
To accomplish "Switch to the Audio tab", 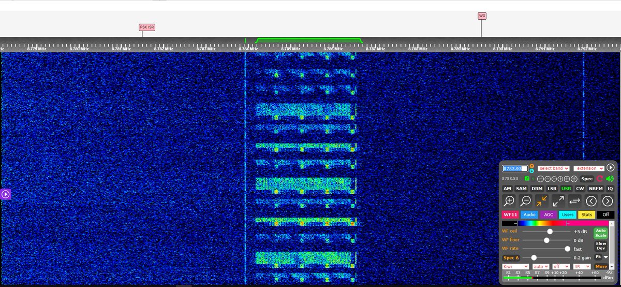I will pyautogui.click(x=529, y=214).
